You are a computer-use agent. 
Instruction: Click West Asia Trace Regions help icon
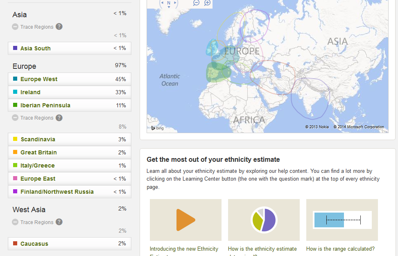pos(59,222)
